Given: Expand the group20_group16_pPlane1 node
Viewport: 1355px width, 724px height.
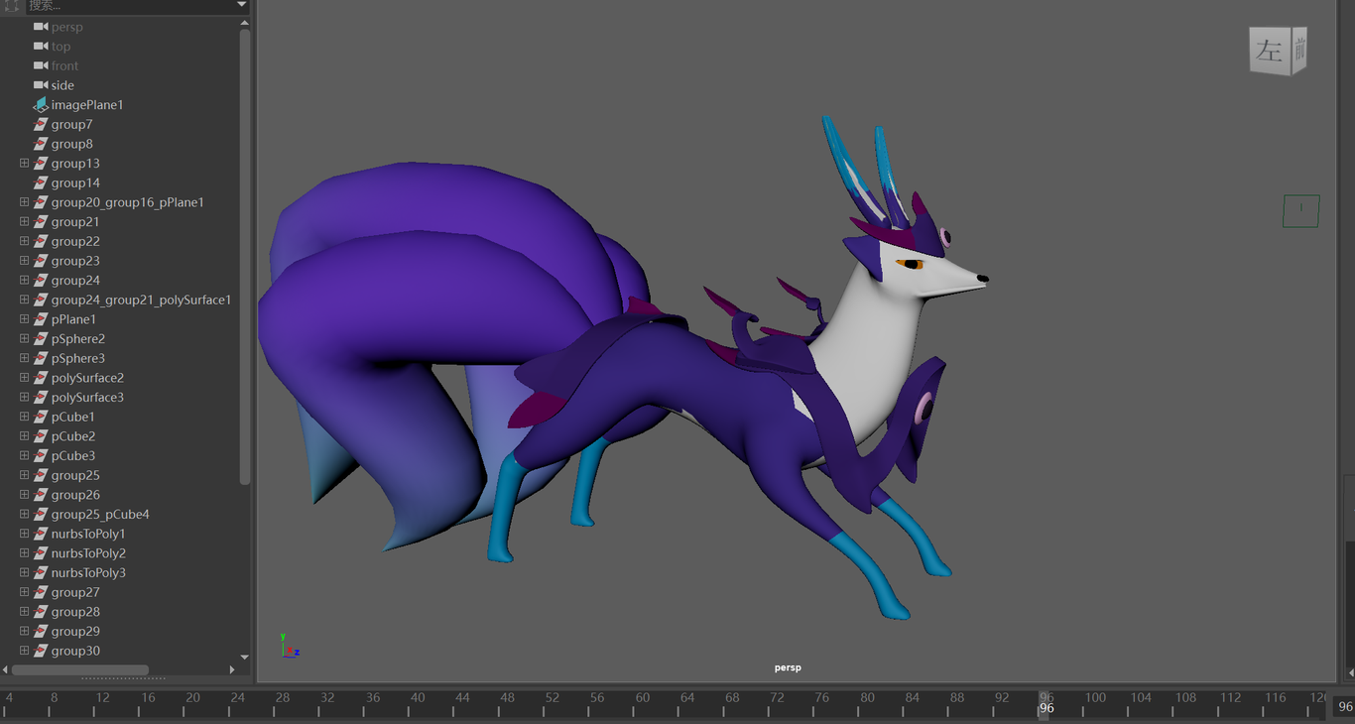Looking at the screenshot, I should (x=24, y=202).
